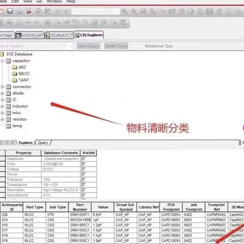Click the toolbar search input field
The width and height of the screenshot is (244, 244).
tap(93, 11)
